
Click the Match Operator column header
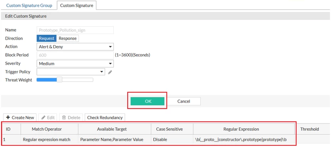click(x=50, y=129)
